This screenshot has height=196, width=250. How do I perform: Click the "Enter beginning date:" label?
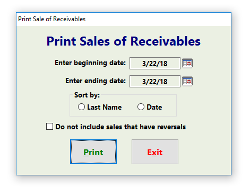point(90,63)
